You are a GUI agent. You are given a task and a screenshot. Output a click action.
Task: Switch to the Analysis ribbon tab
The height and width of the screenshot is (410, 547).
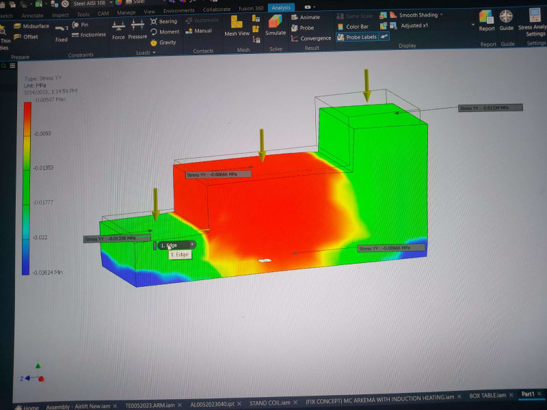click(x=281, y=8)
